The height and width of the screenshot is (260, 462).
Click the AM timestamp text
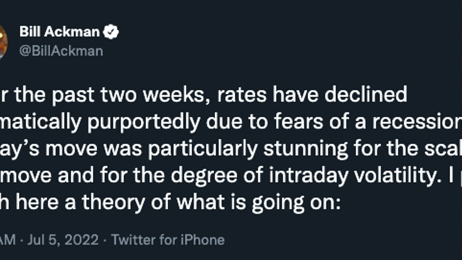(x=8, y=240)
